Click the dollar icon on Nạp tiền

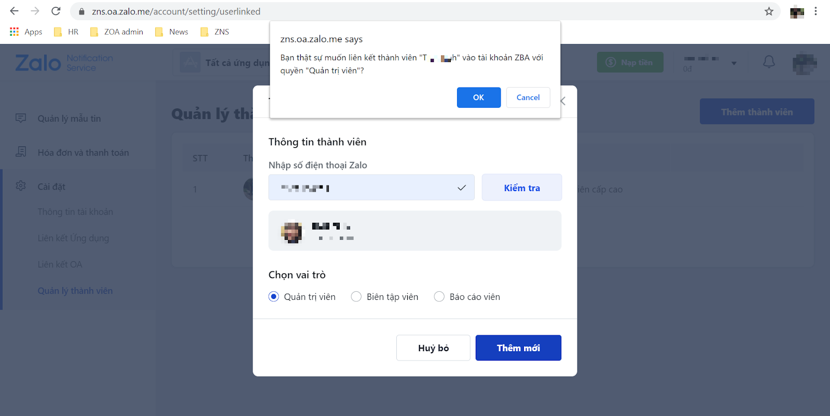(x=611, y=62)
